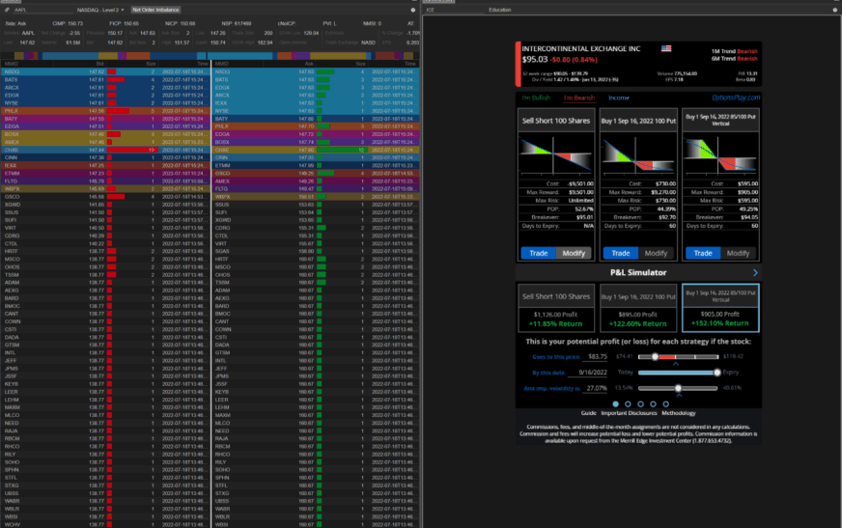Click the round icon in the OptionsPlay panel header
This screenshot has height=528, width=842.
click(835, 10)
